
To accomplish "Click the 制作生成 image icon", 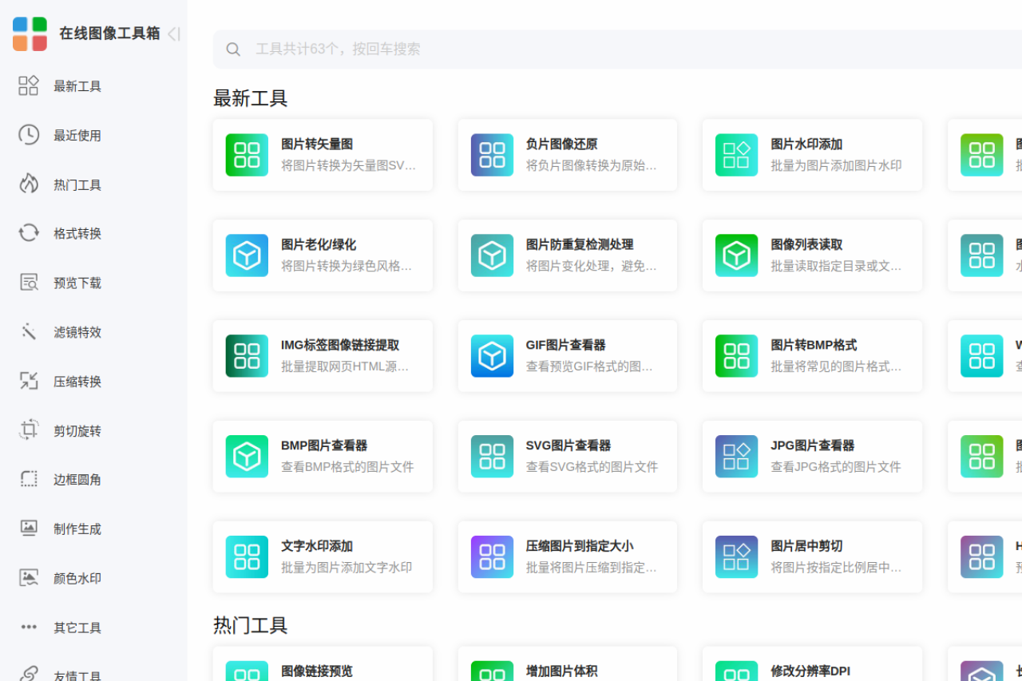I will click(x=29, y=528).
